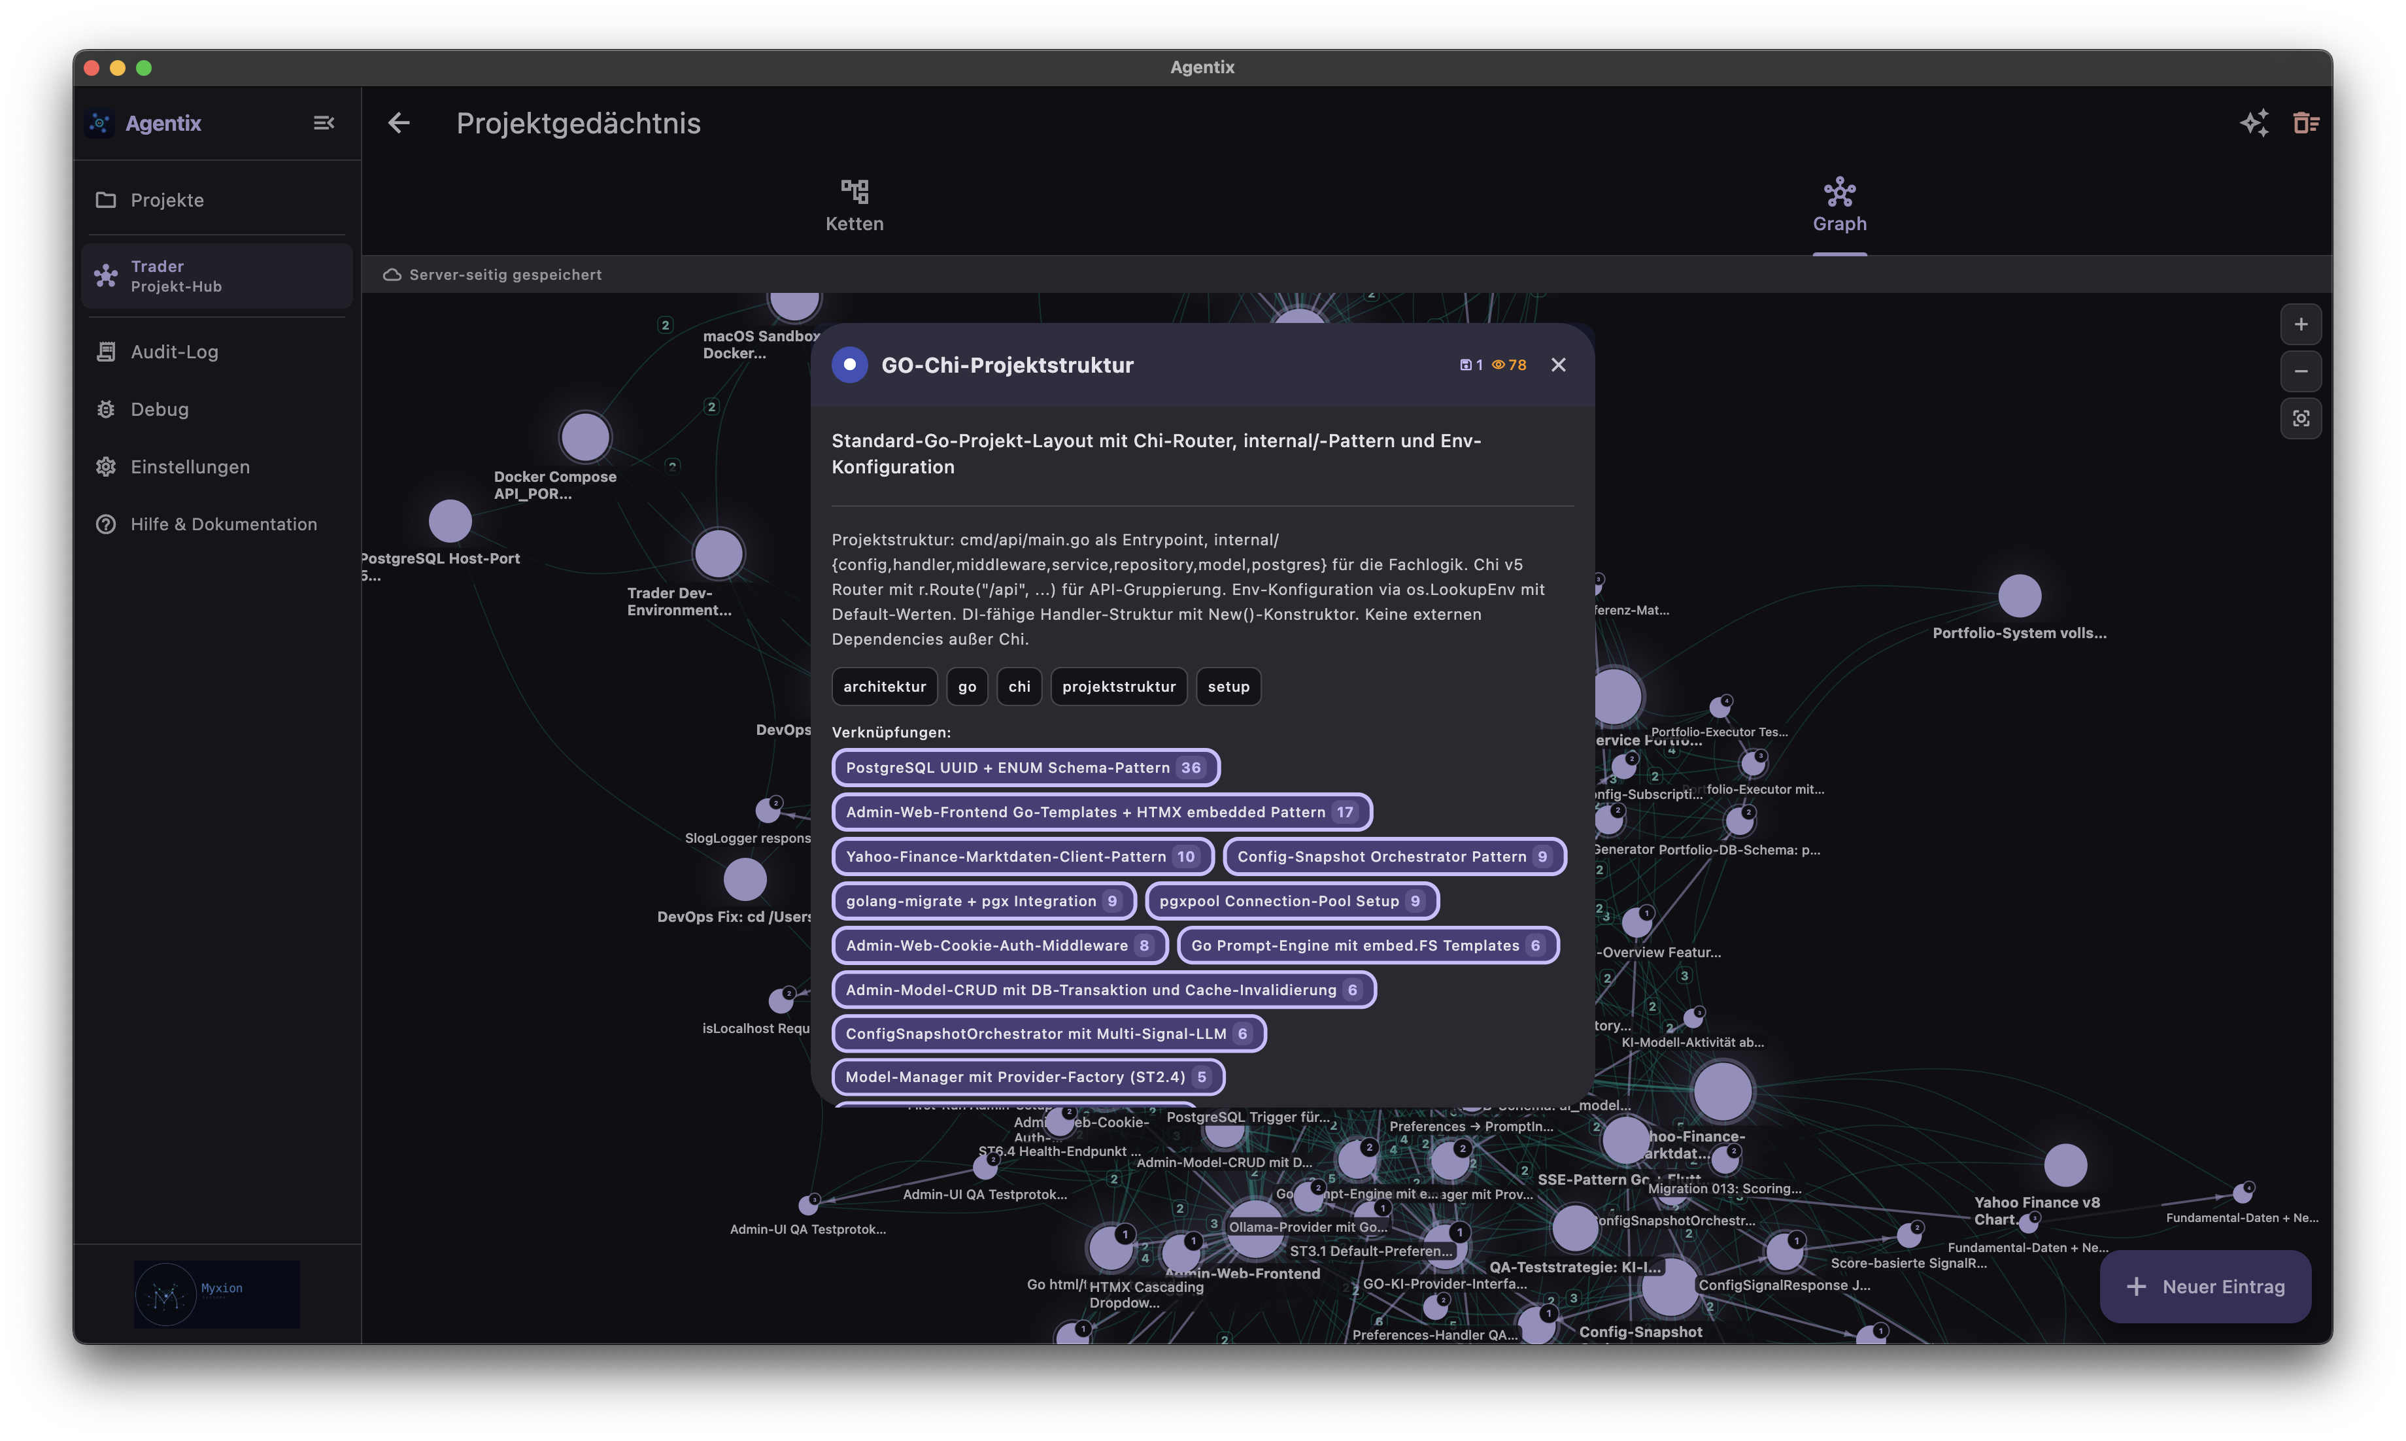Click the cloud saved status icon
This screenshot has height=1441, width=2406.
pos(391,275)
